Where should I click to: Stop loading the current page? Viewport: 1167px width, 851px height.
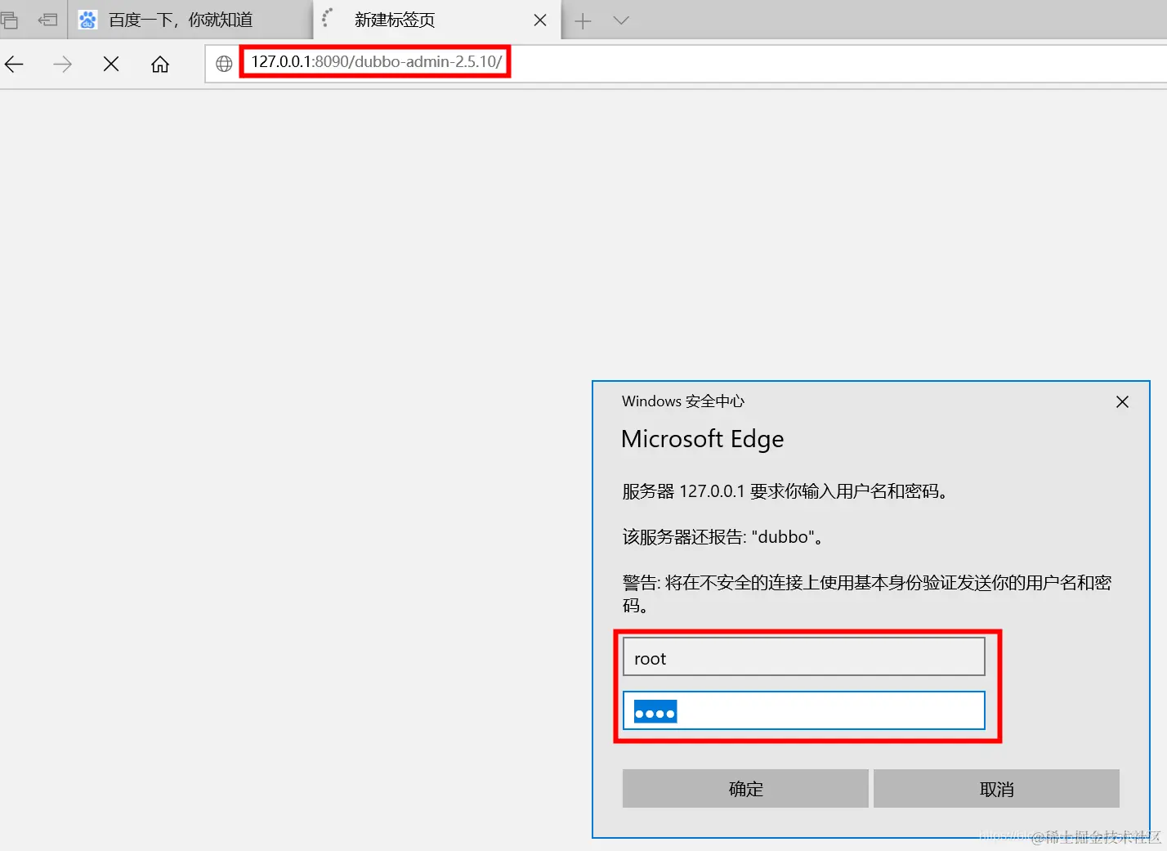pyautogui.click(x=111, y=64)
